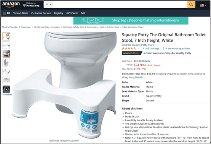This screenshot has width=211, height=145.
Task: Click the Deliver to Hong Kong location pin
Action: (x=24, y=5)
